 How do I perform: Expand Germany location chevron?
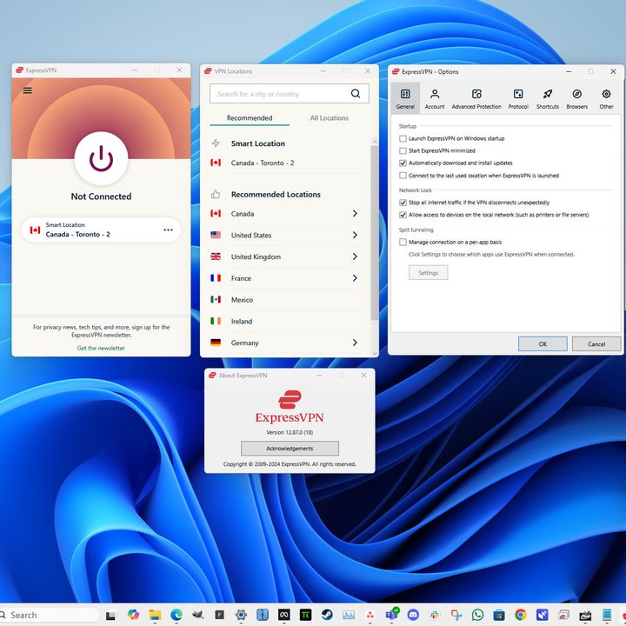point(355,343)
